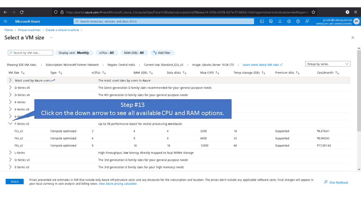Open the Group by series dropdown
The width and height of the screenshot is (361, 203).
[328, 64]
